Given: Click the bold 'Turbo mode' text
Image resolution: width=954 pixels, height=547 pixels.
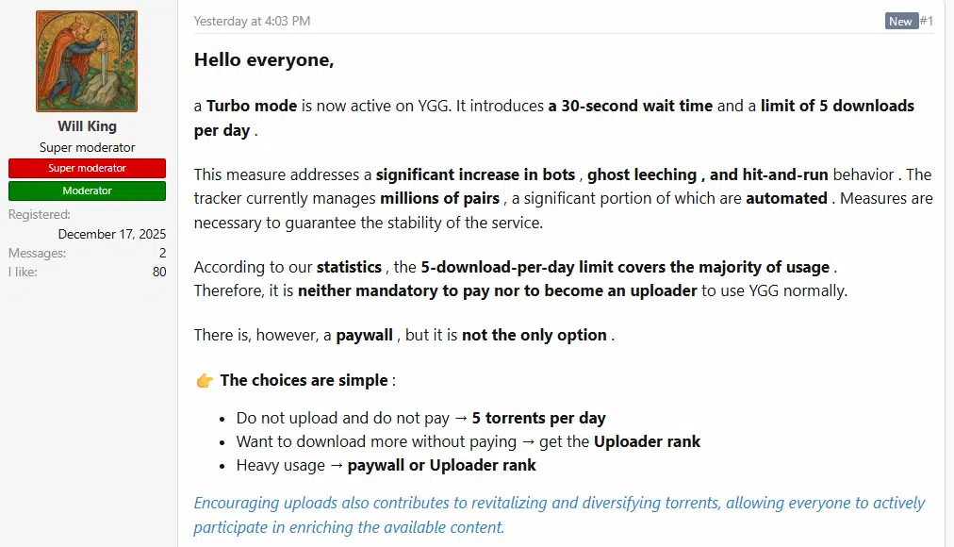Looking at the screenshot, I should click(252, 106).
